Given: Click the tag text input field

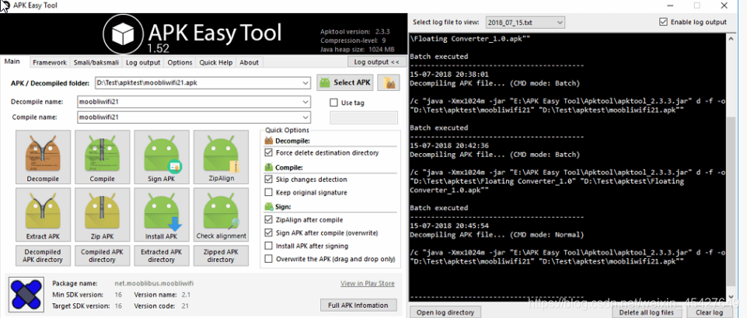Looking at the screenshot, I should coord(364,117).
